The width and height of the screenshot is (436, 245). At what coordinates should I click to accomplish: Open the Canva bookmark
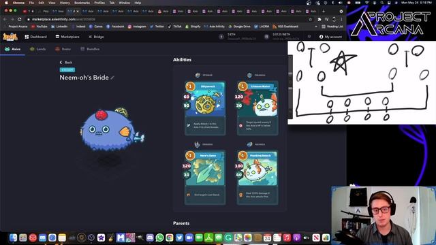[96, 27]
